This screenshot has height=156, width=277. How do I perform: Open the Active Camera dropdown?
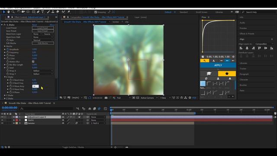(149, 97)
